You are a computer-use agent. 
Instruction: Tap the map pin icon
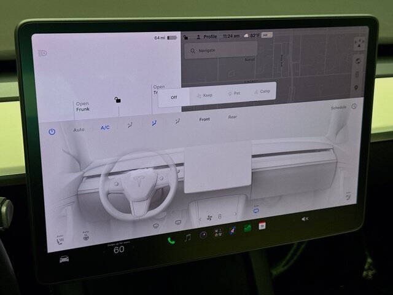click(356, 88)
